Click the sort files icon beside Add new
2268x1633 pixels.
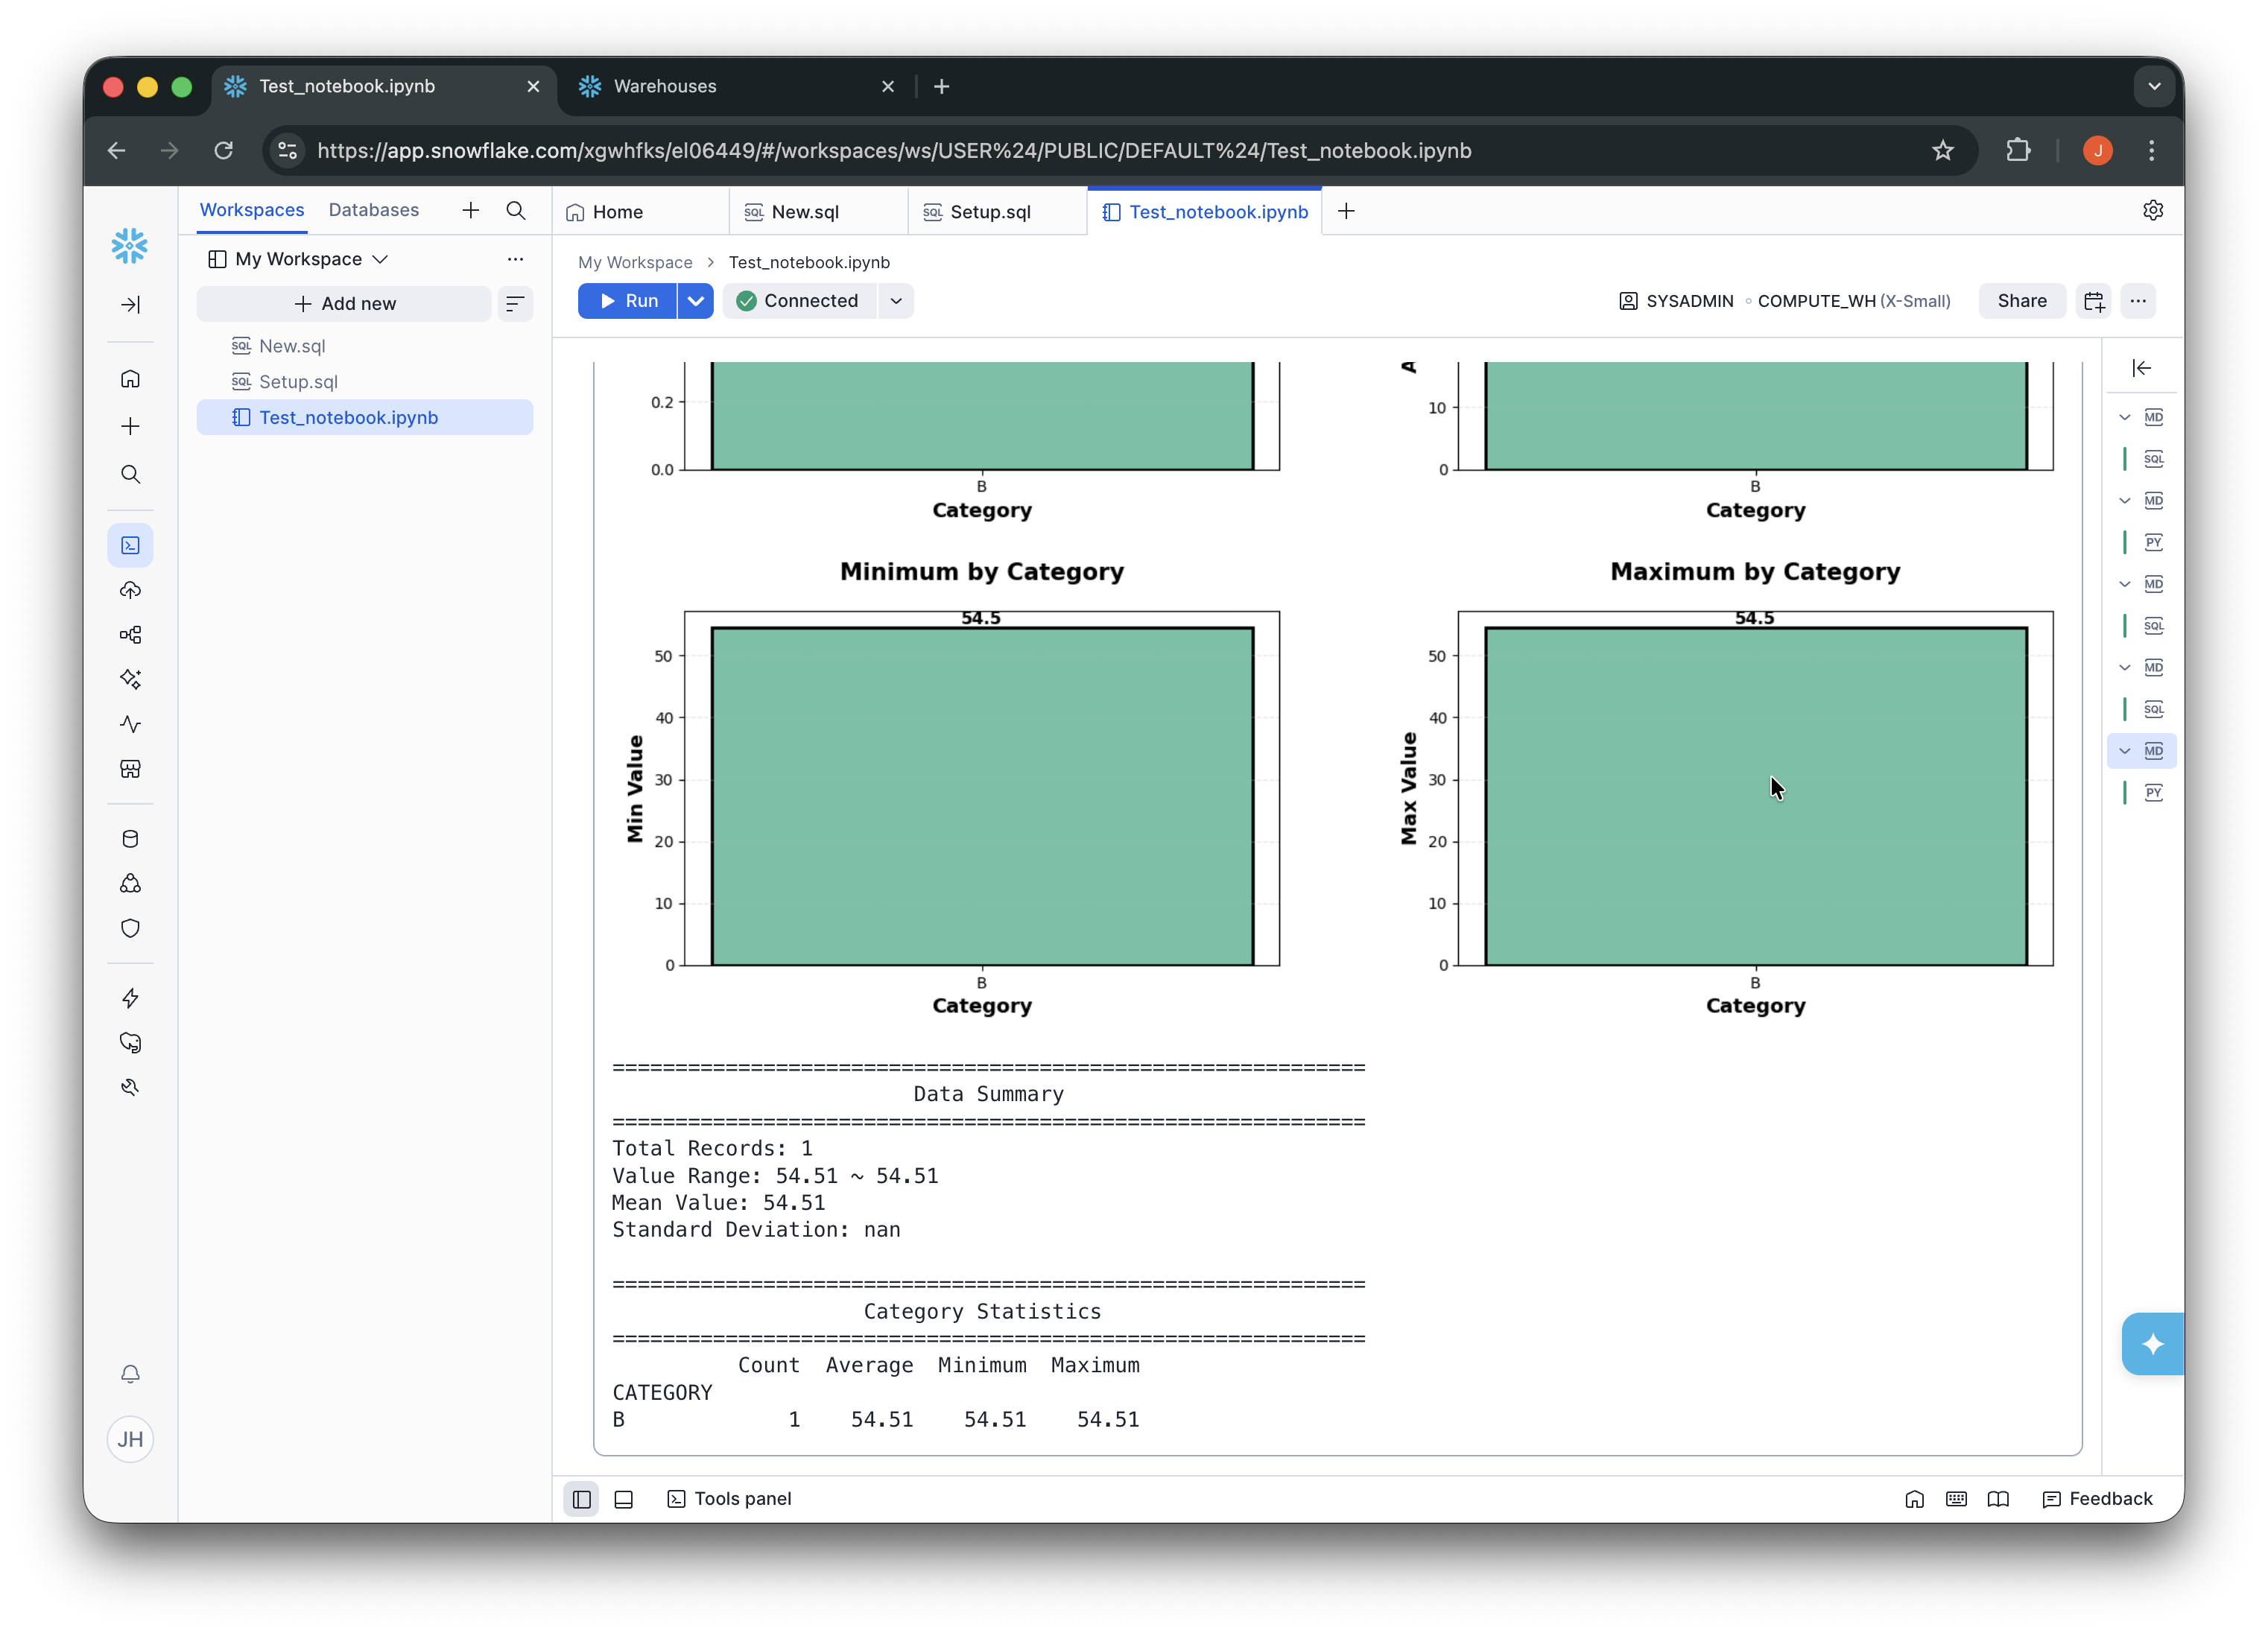(515, 304)
